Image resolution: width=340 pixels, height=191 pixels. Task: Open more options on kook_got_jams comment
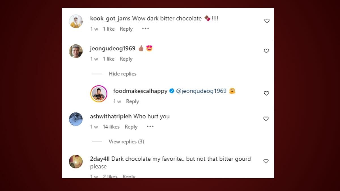coord(145,29)
